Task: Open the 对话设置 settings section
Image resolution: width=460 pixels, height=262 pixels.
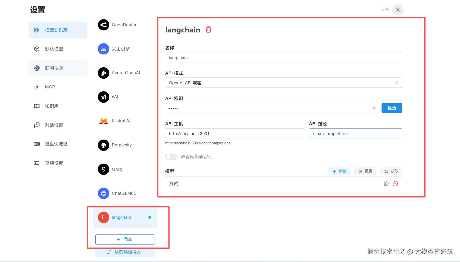Action: pos(58,125)
